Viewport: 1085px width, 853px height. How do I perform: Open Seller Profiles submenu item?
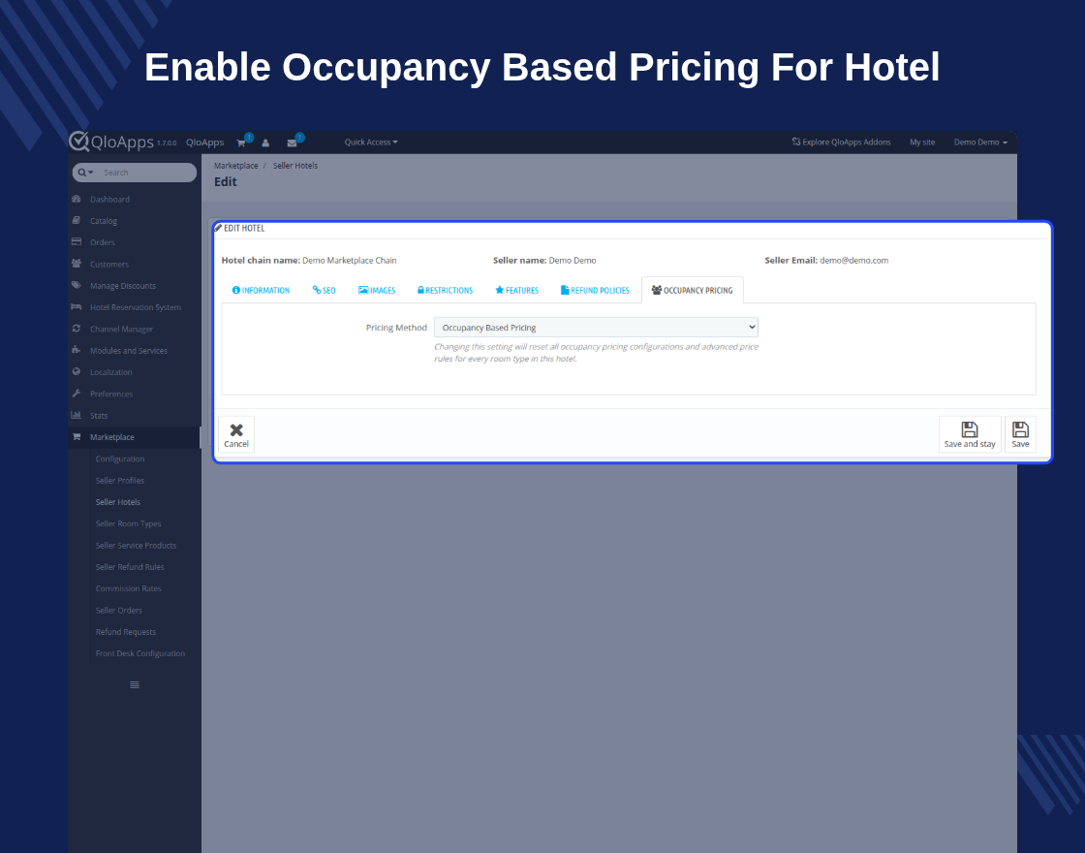point(120,480)
